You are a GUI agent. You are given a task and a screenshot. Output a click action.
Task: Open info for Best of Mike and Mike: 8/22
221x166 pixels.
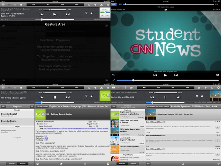(218, 141)
